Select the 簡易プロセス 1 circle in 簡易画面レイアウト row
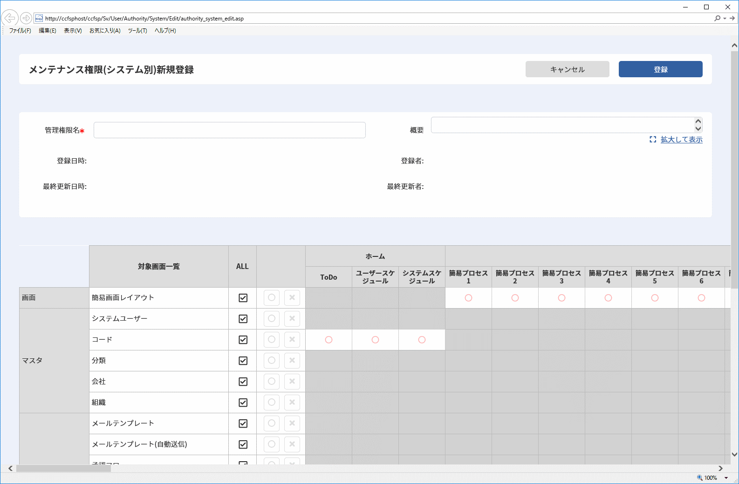Viewport: 739px width, 484px height. point(469,298)
